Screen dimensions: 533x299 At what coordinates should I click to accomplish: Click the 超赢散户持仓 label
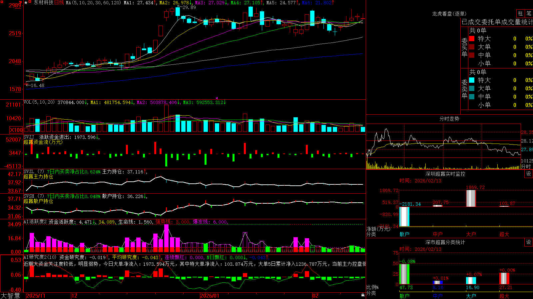[x=38, y=201]
